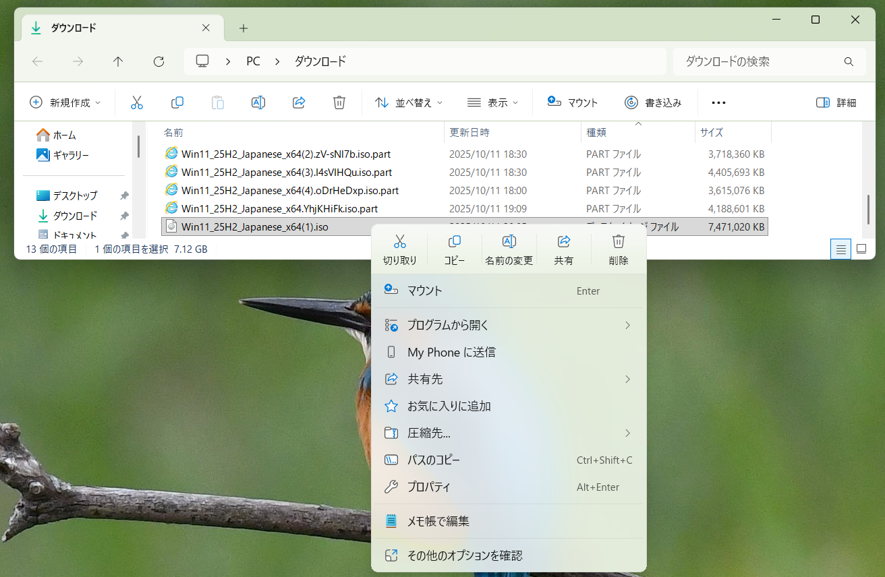
Task: Click the Delete trash icon in the toolbar
Action: point(339,102)
